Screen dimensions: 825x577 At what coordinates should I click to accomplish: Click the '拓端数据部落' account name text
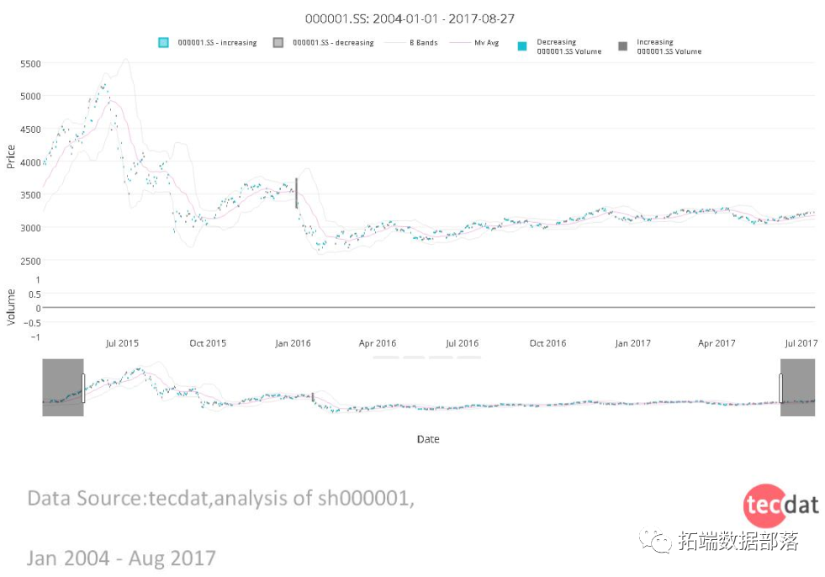[738, 541]
